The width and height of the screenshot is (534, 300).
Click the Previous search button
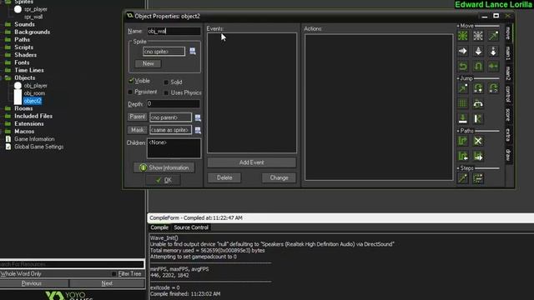[x=32, y=283]
